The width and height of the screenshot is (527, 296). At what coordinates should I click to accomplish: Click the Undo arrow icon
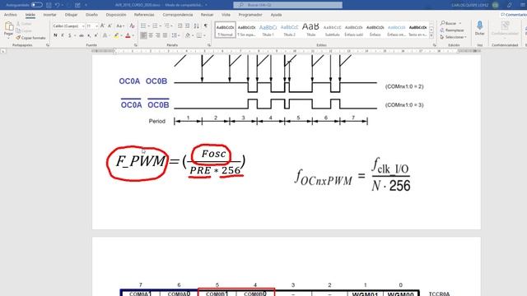[x=58, y=5]
